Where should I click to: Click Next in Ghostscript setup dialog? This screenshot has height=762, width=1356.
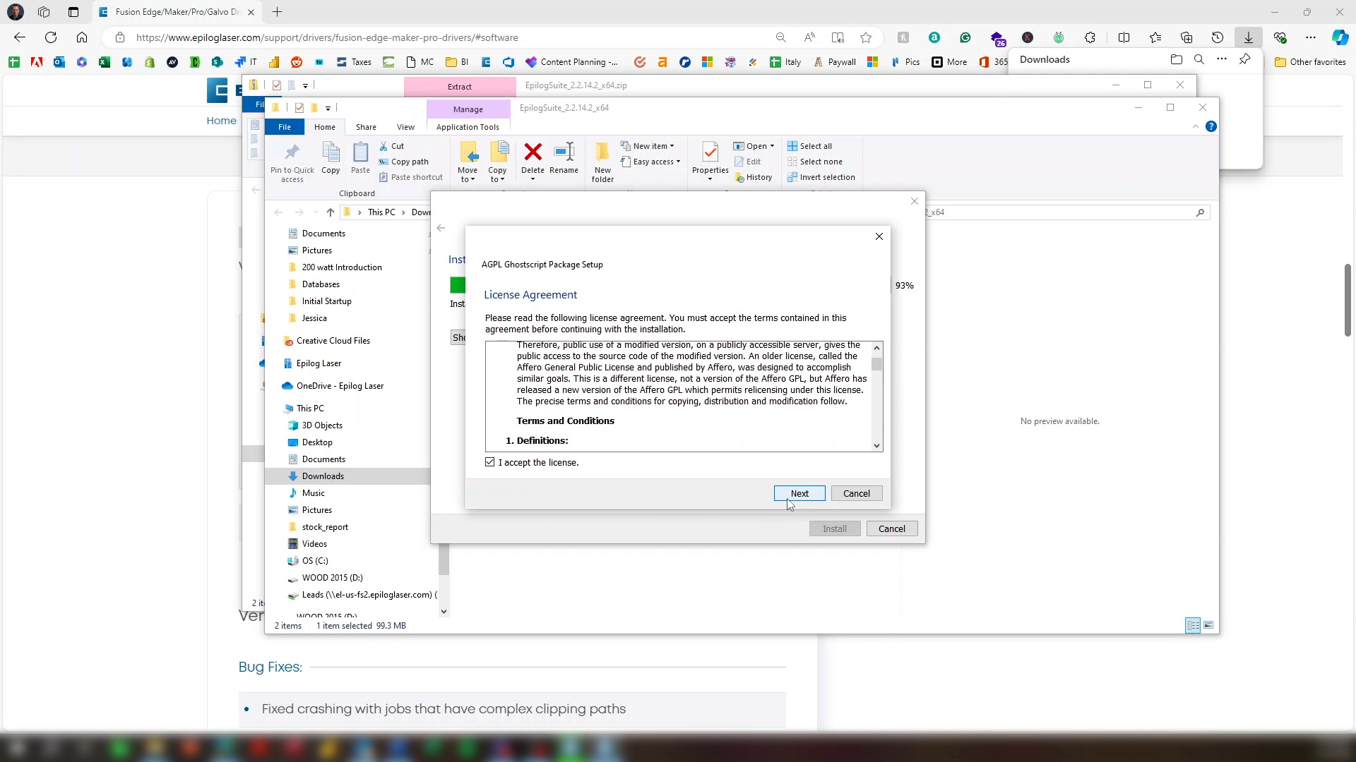(799, 493)
